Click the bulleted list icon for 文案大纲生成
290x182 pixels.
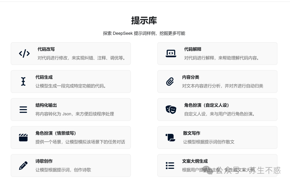170,166
